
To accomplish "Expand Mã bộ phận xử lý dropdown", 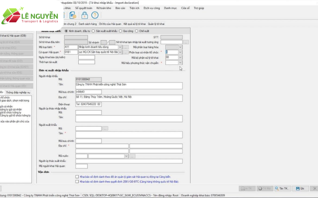I will coord(180,57).
